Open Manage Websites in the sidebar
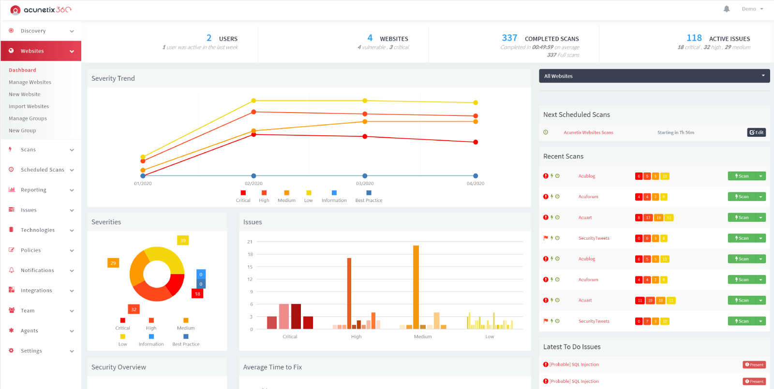 pos(30,82)
